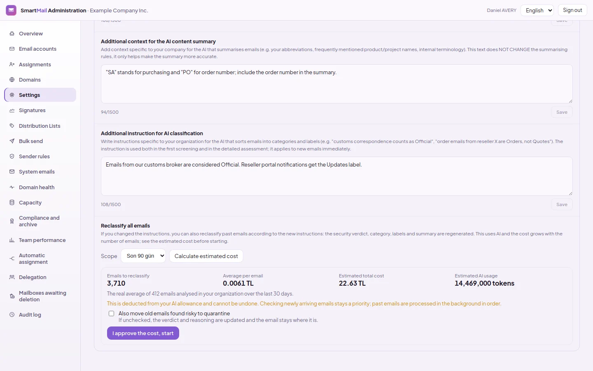The width and height of the screenshot is (593, 371).
Task: Click Calculate estimated cost button
Action: 206,256
